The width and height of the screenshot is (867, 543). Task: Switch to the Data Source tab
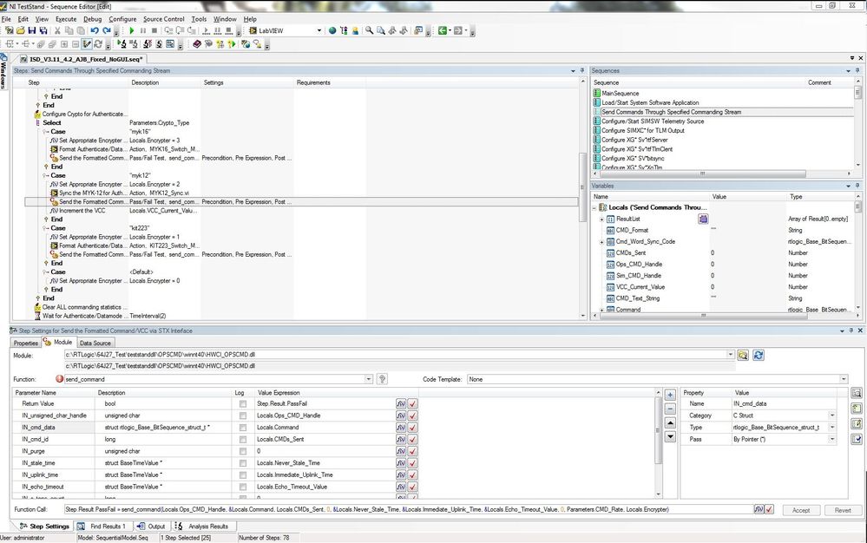[95, 343]
